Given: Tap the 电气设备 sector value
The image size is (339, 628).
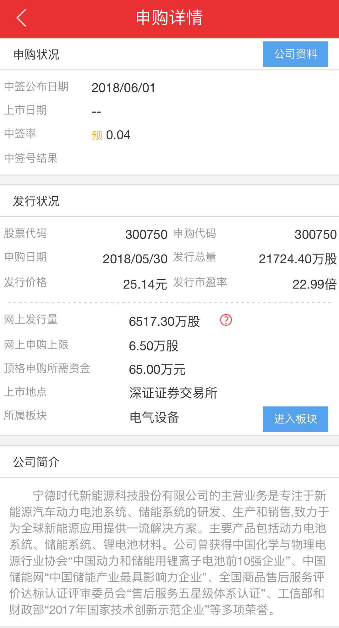Looking at the screenshot, I should 154,418.
